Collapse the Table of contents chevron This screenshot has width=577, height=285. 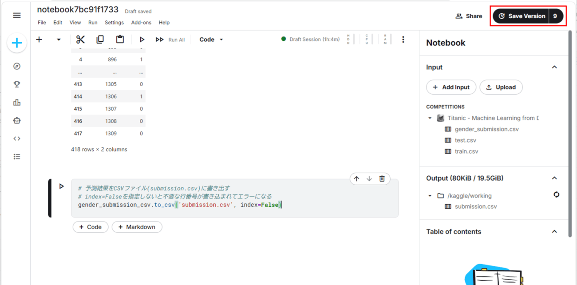(554, 231)
